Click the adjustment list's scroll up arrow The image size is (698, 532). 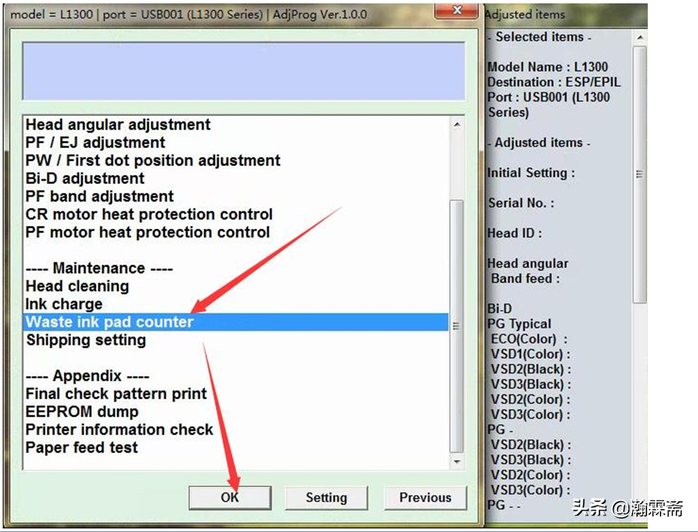click(x=457, y=124)
